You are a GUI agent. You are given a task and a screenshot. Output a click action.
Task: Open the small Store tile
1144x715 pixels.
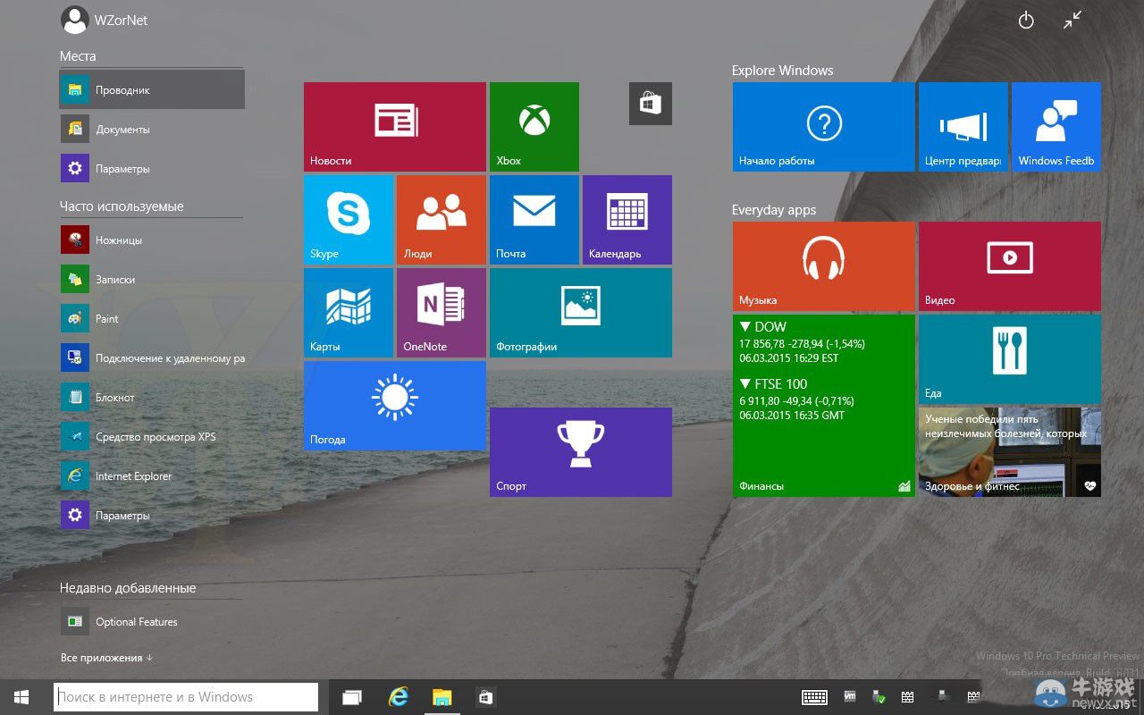click(x=651, y=104)
